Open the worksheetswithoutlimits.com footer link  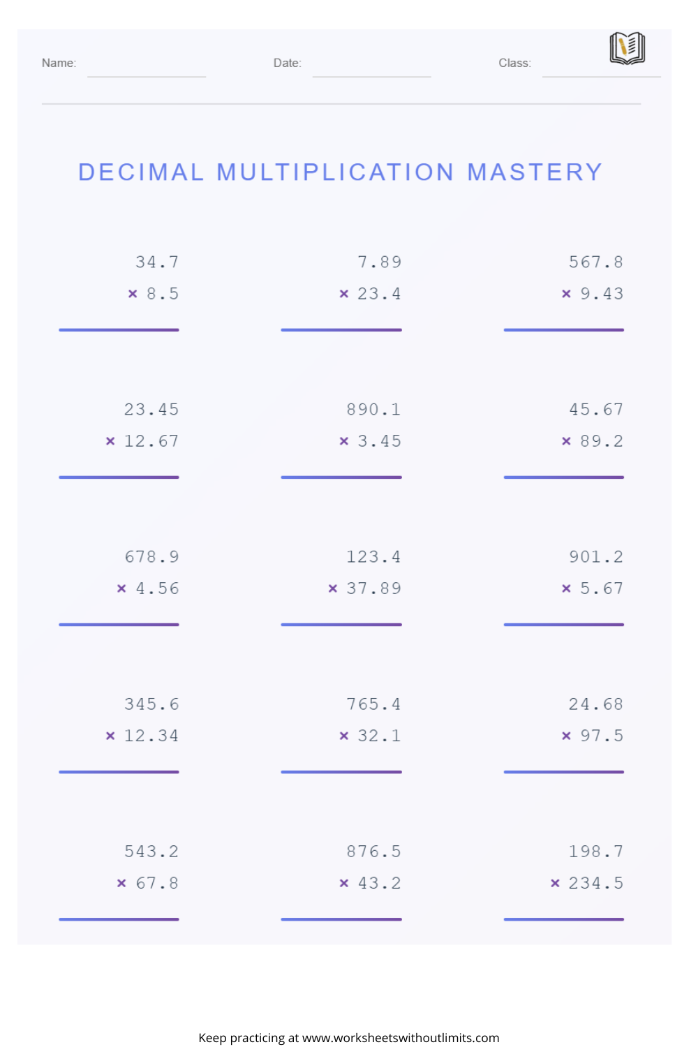click(x=400, y=1038)
